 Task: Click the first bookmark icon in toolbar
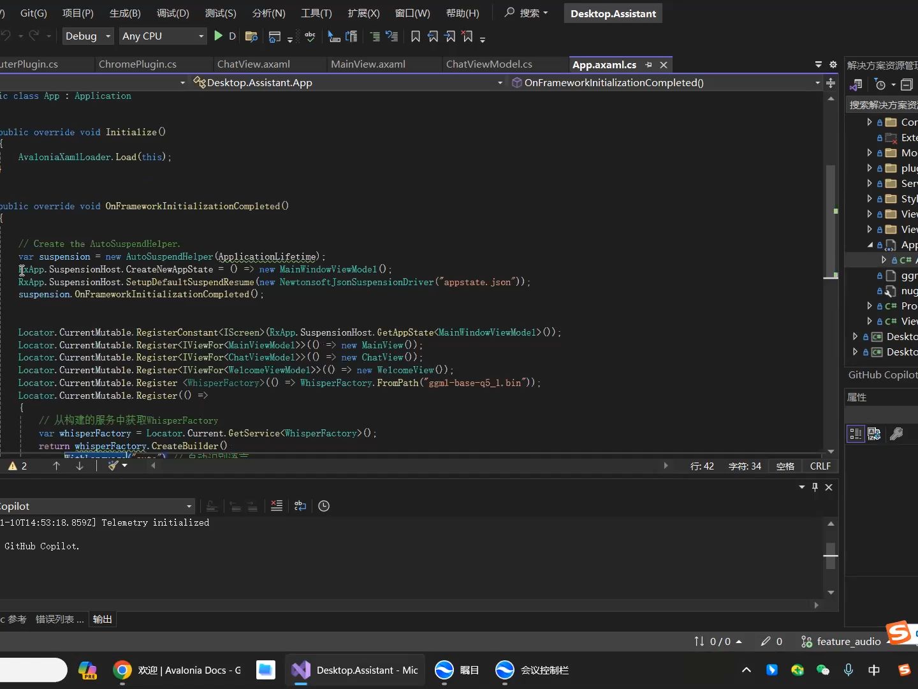(416, 36)
